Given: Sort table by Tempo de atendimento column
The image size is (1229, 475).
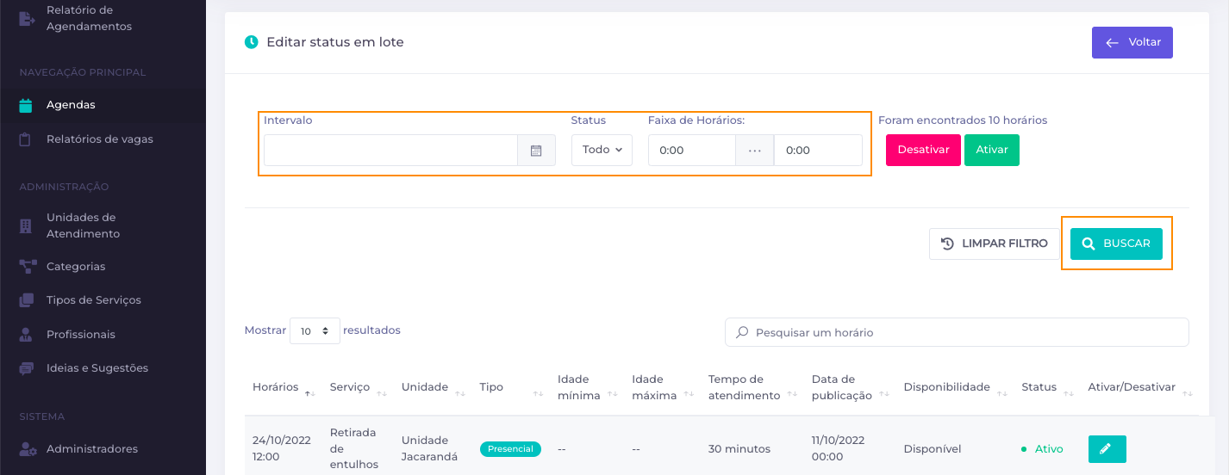Looking at the screenshot, I should coord(792,394).
